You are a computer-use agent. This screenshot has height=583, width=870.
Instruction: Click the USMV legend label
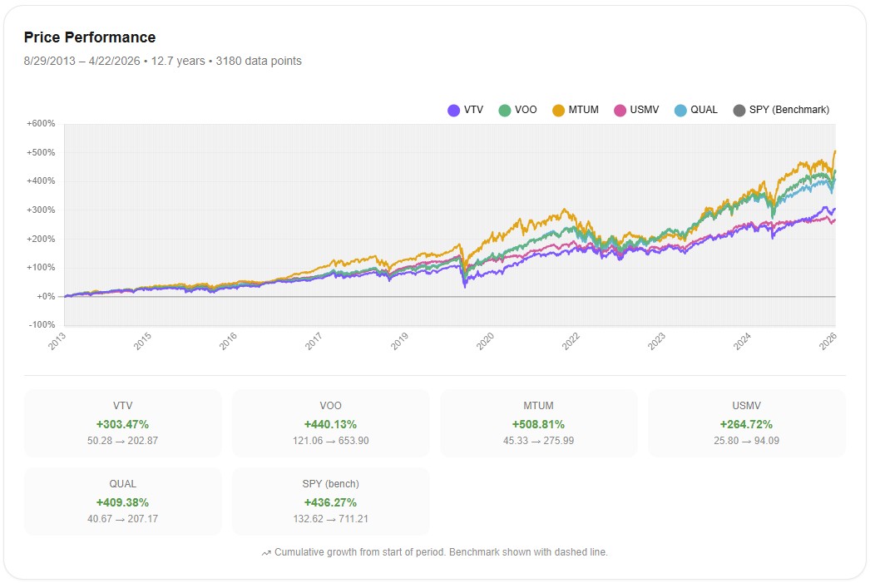[x=644, y=110]
